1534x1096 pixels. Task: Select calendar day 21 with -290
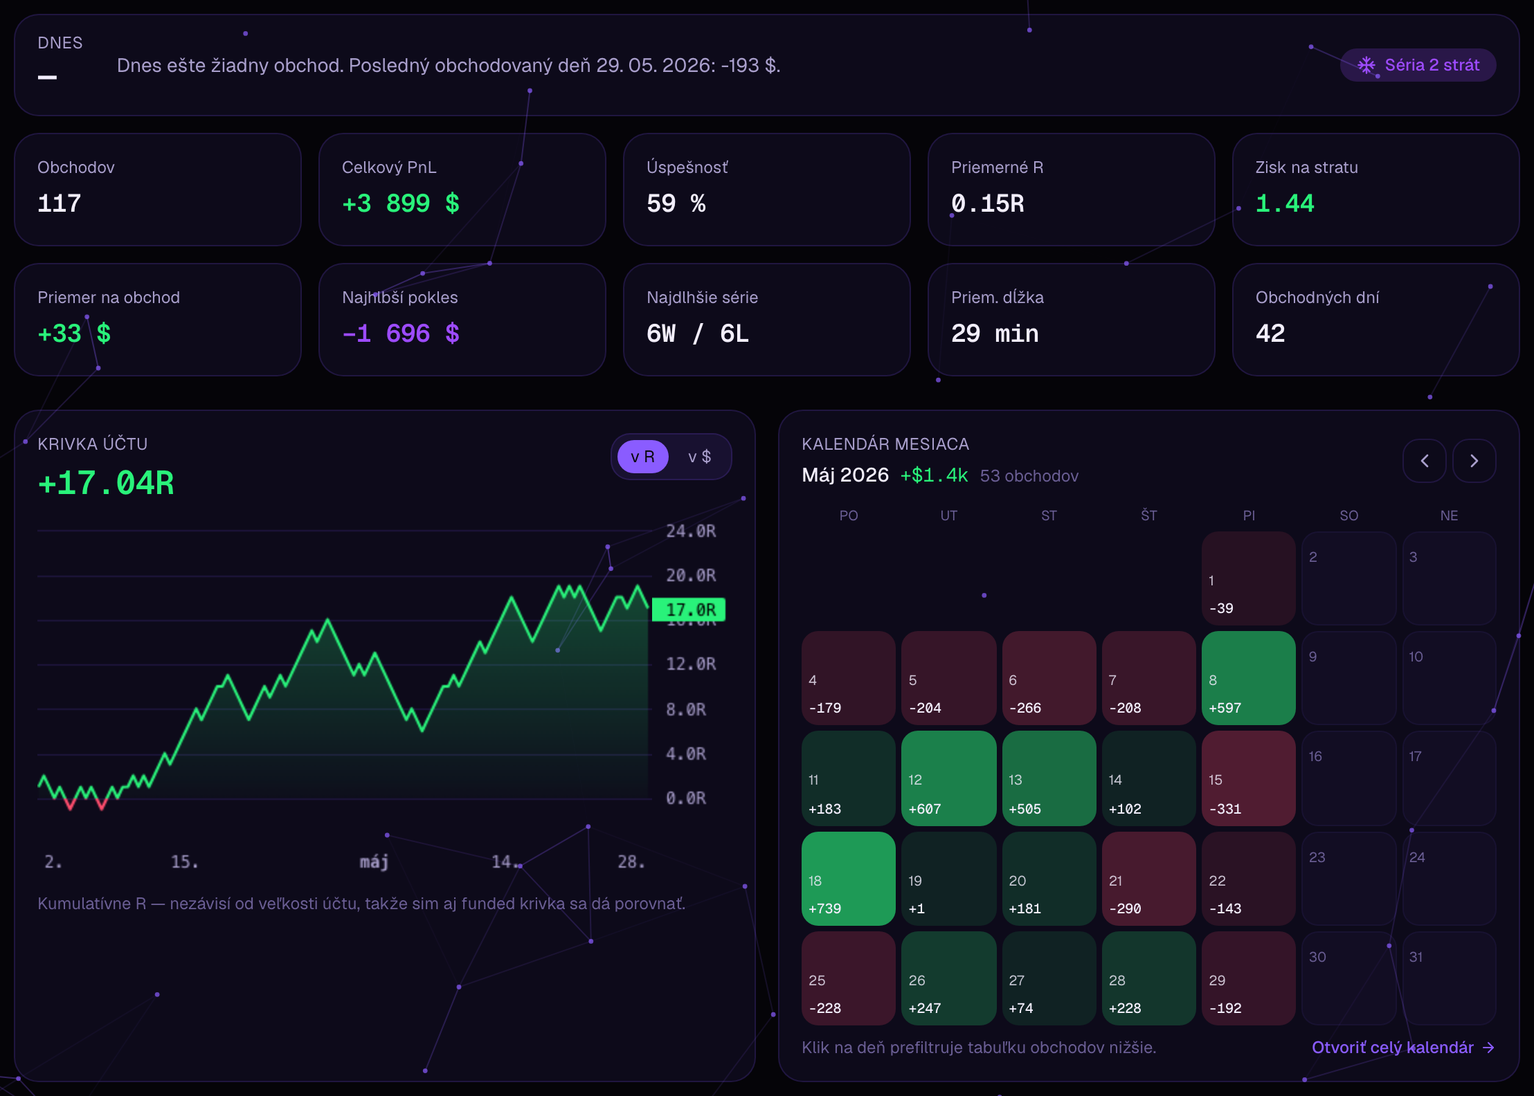[1148, 879]
